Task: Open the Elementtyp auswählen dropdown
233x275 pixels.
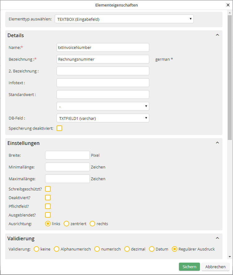Action: coord(124,19)
